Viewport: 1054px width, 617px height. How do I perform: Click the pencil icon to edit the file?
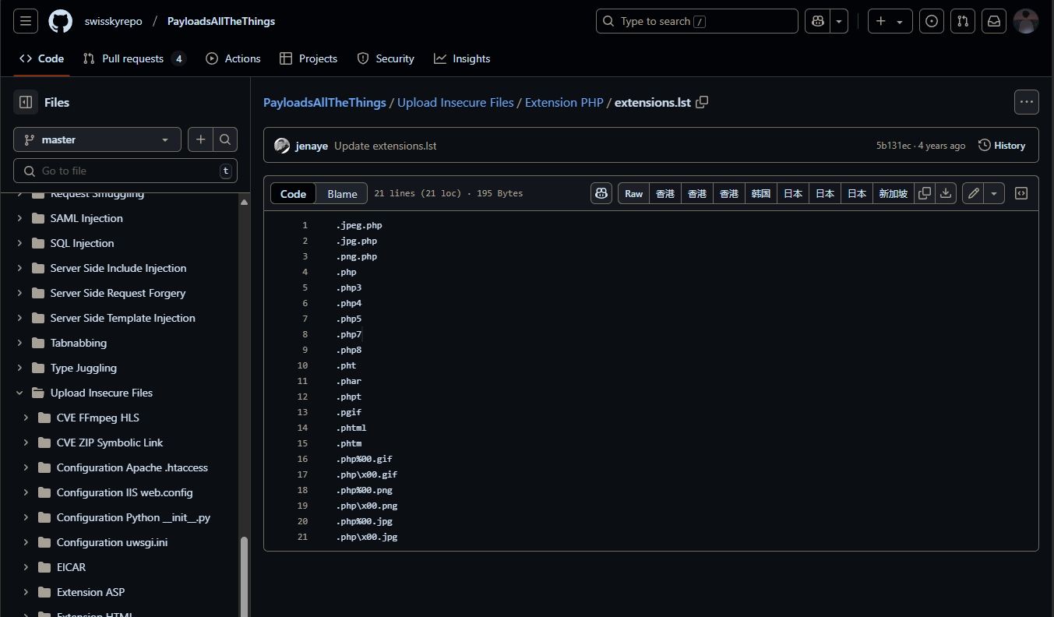tap(972, 194)
